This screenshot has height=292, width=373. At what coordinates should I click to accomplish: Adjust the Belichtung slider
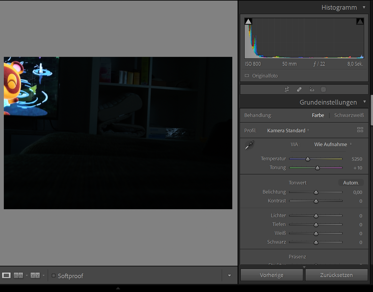tap(316, 192)
